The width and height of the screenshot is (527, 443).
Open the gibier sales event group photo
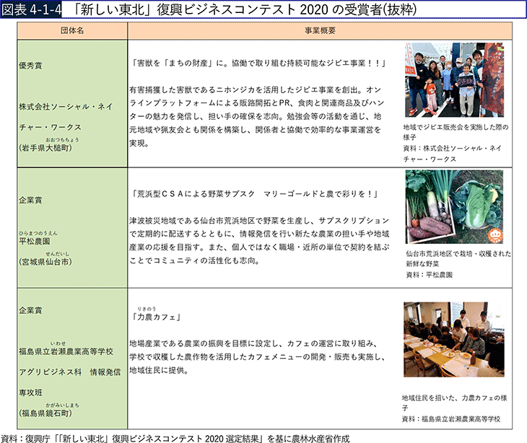[x=454, y=80]
